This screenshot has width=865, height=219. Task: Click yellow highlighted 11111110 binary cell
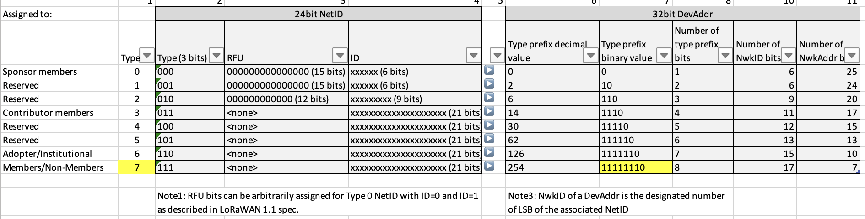coord(635,167)
